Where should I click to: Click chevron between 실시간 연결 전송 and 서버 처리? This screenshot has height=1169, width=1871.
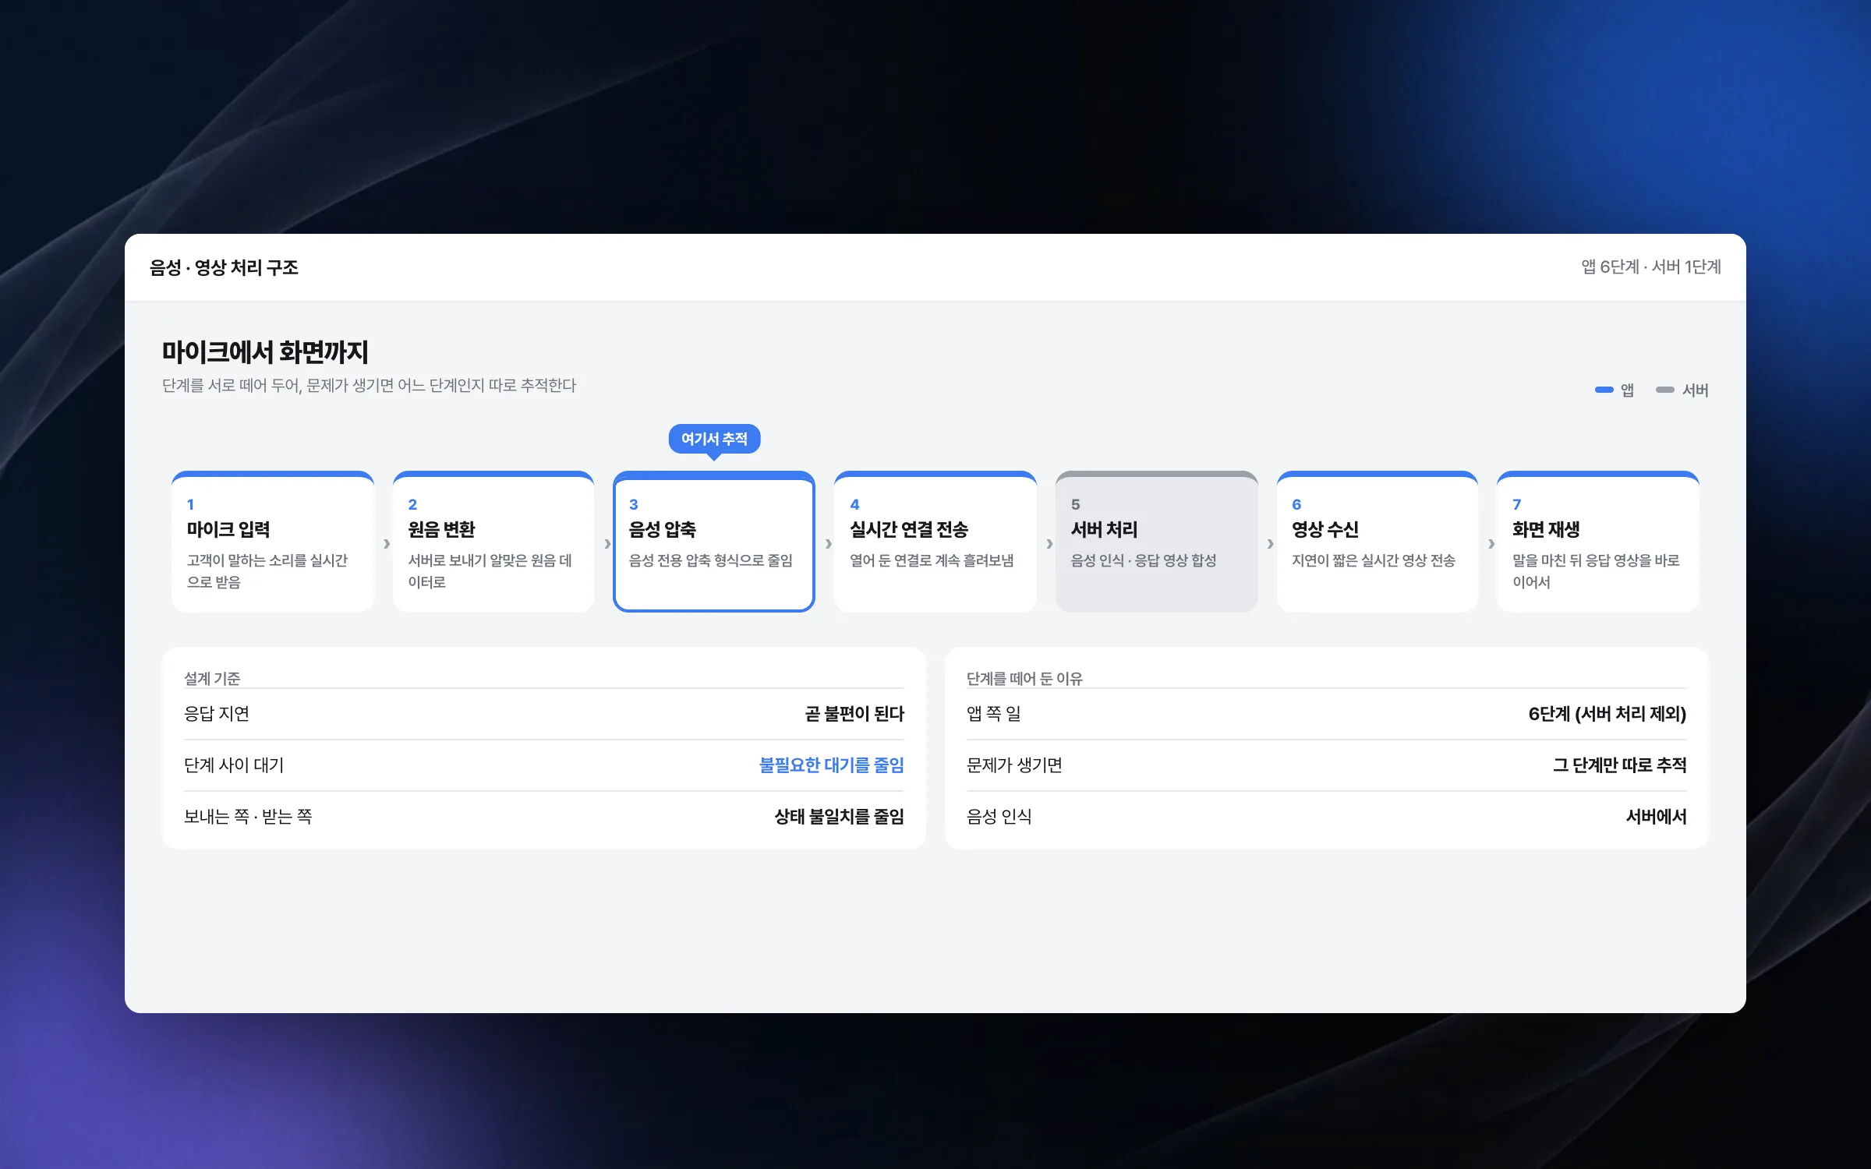point(1049,544)
